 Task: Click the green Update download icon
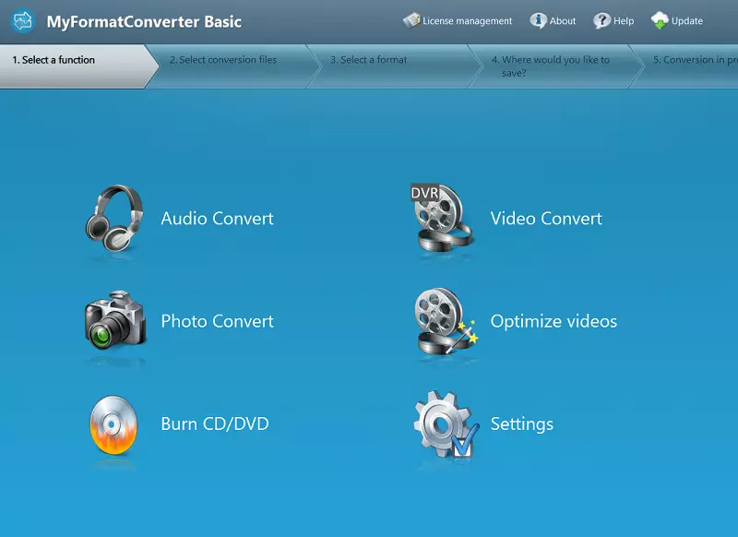(x=660, y=20)
